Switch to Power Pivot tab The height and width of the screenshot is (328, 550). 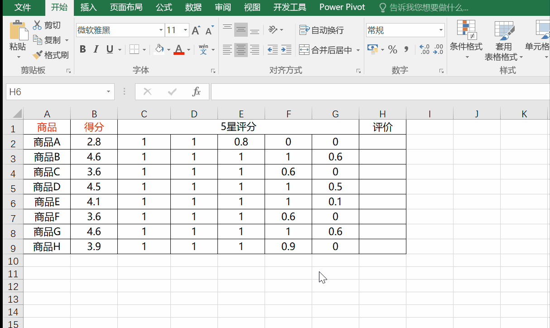tap(342, 7)
